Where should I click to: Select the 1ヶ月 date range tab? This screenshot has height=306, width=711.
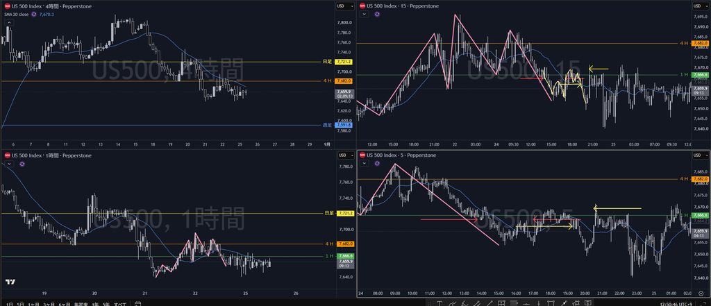(33, 304)
